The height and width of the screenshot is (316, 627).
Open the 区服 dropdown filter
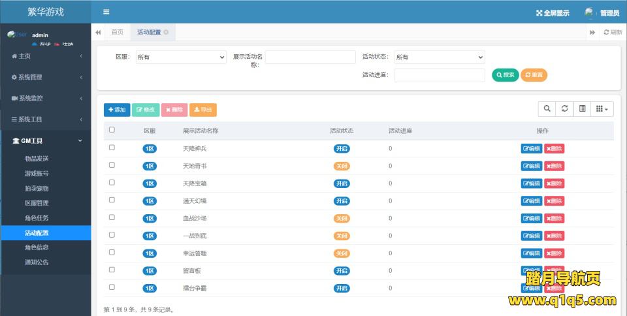[x=180, y=57]
